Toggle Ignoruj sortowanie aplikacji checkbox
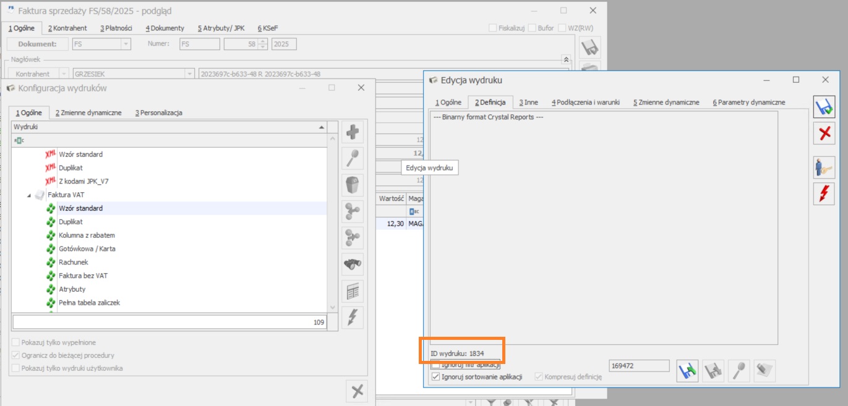 435,376
